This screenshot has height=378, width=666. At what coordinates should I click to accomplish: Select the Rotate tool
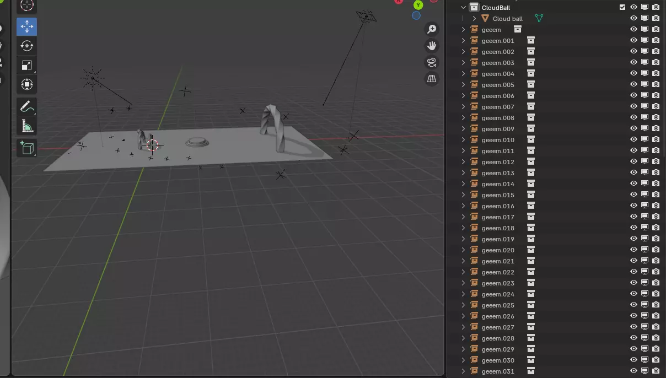pyautogui.click(x=26, y=46)
